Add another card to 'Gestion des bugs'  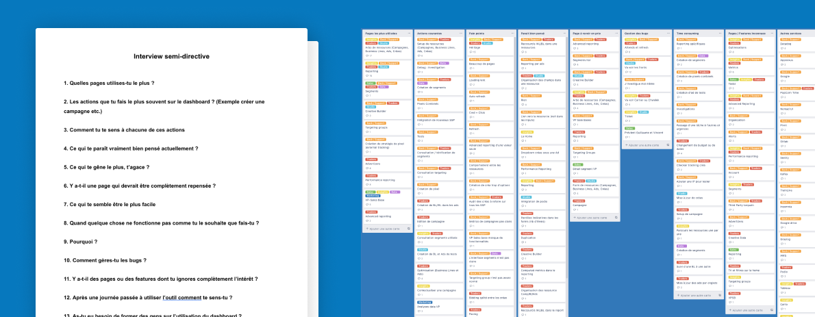(642, 145)
